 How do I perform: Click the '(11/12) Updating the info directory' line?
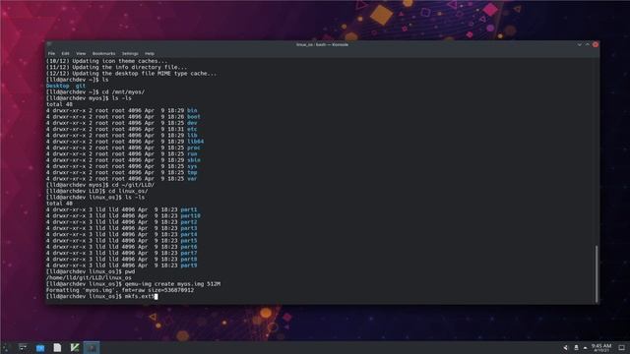tap(116, 68)
